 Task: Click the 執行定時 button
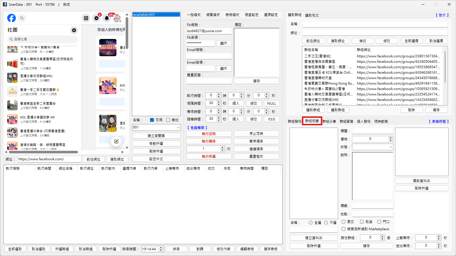pos(209,134)
